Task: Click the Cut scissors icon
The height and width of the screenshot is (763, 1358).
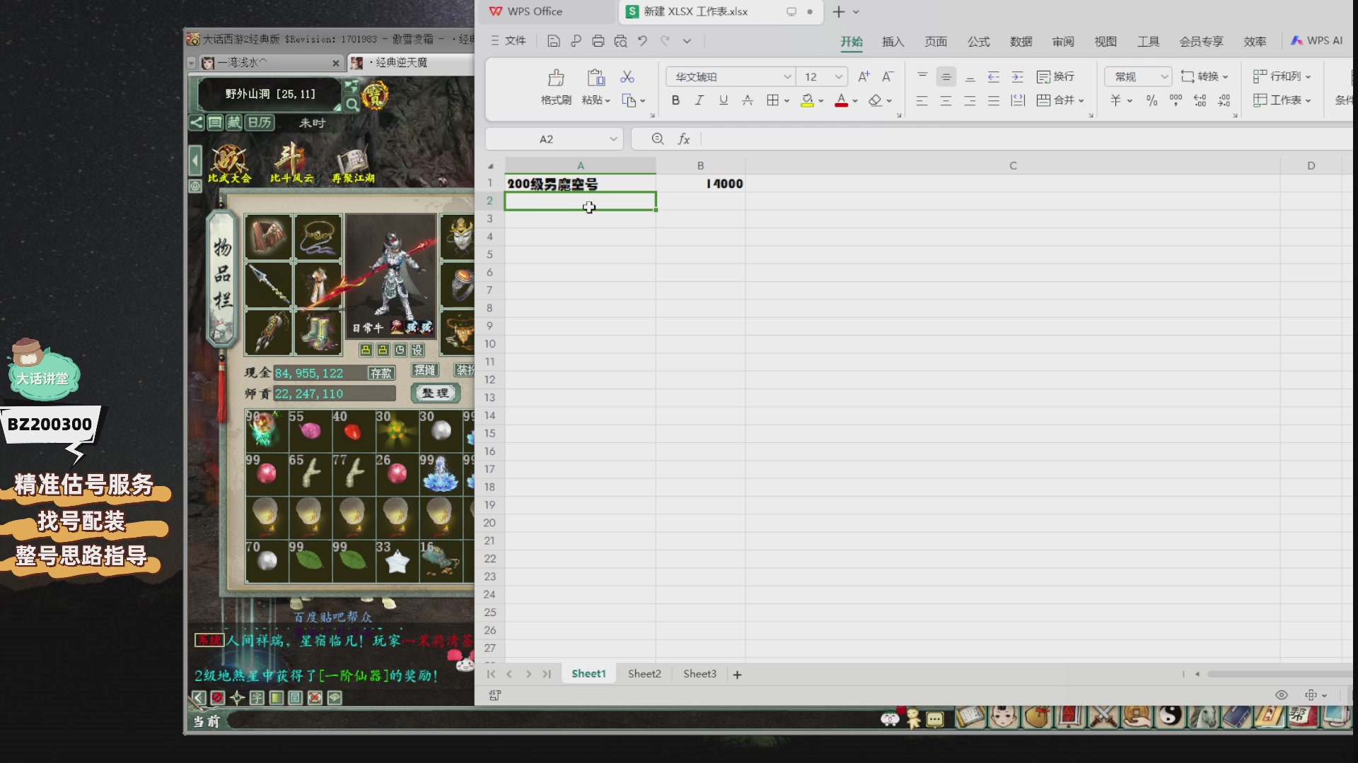Action: coord(627,77)
